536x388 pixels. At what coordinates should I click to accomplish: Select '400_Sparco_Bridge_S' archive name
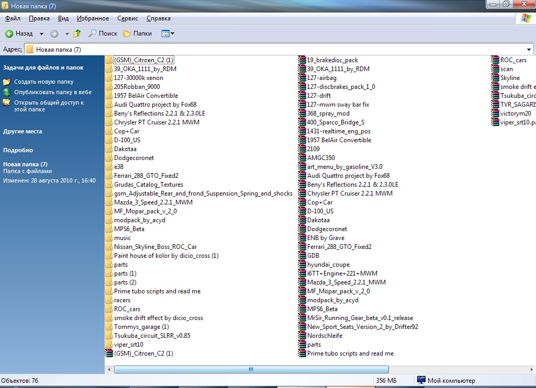click(336, 122)
